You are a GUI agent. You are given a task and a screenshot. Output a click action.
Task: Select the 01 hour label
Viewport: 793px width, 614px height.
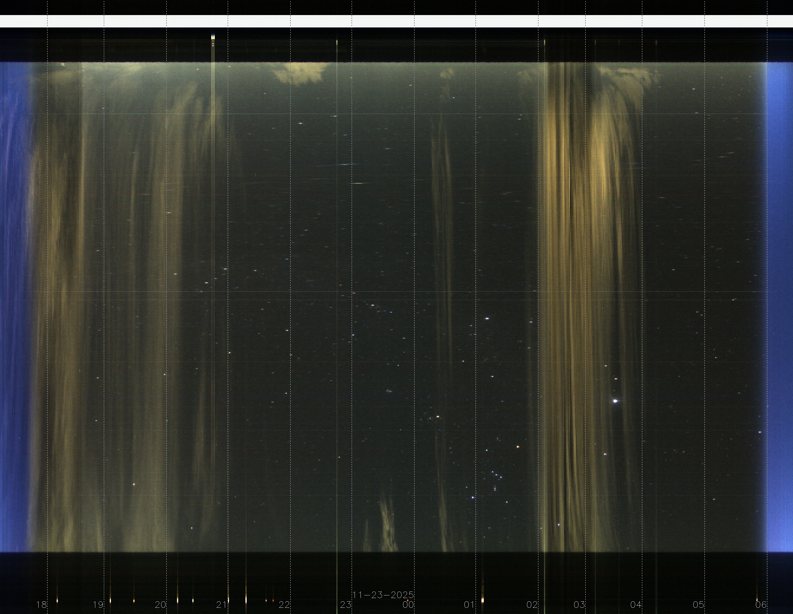[x=469, y=605]
